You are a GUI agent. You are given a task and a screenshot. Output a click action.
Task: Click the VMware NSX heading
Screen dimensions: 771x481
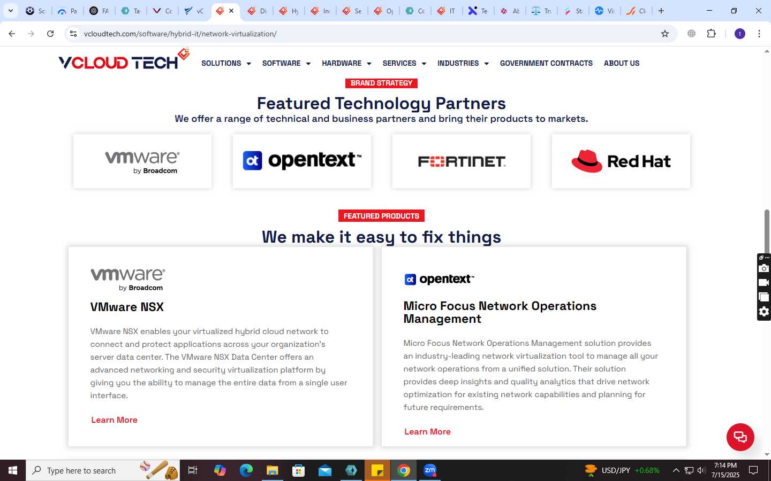127,307
